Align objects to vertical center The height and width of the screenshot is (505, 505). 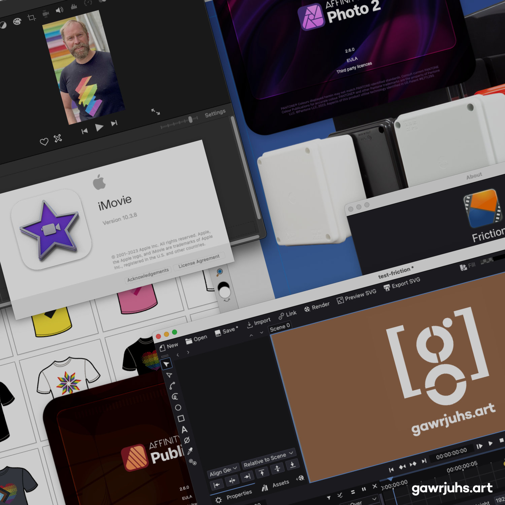(277, 468)
